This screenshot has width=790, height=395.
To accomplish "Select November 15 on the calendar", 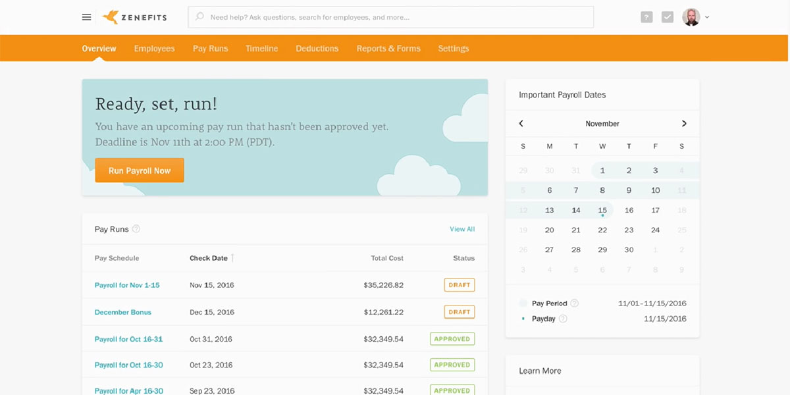I will pos(602,211).
